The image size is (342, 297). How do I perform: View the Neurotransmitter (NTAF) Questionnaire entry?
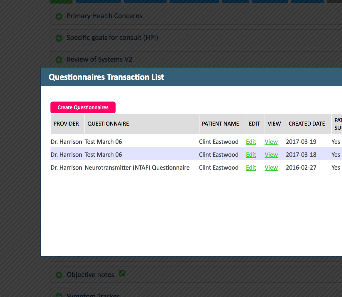tap(271, 168)
